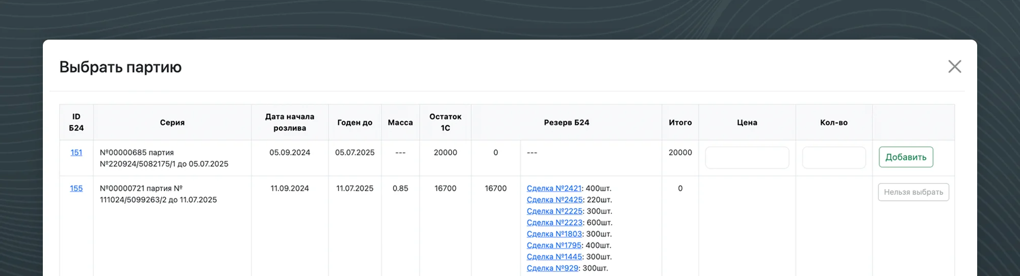Viewport: 1020px width, 276px height.
Task: Open batch ID 151 link
Action: (76, 152)
